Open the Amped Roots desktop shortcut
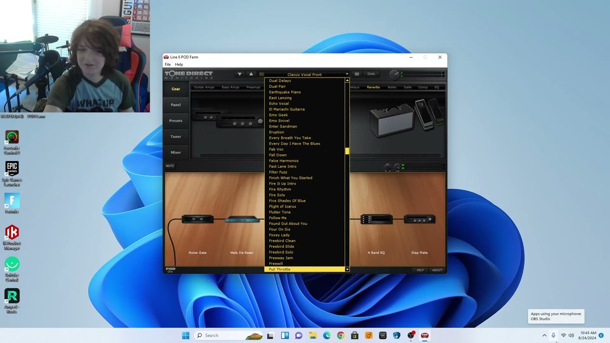Image resolution: width=610 pixels, height=343 pixels. coord(12,301)
